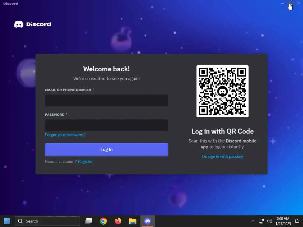Select the Discord icon in the taskbar
Image resolution: width=303 pixels, height=227 pixels.
click(148, 221)
